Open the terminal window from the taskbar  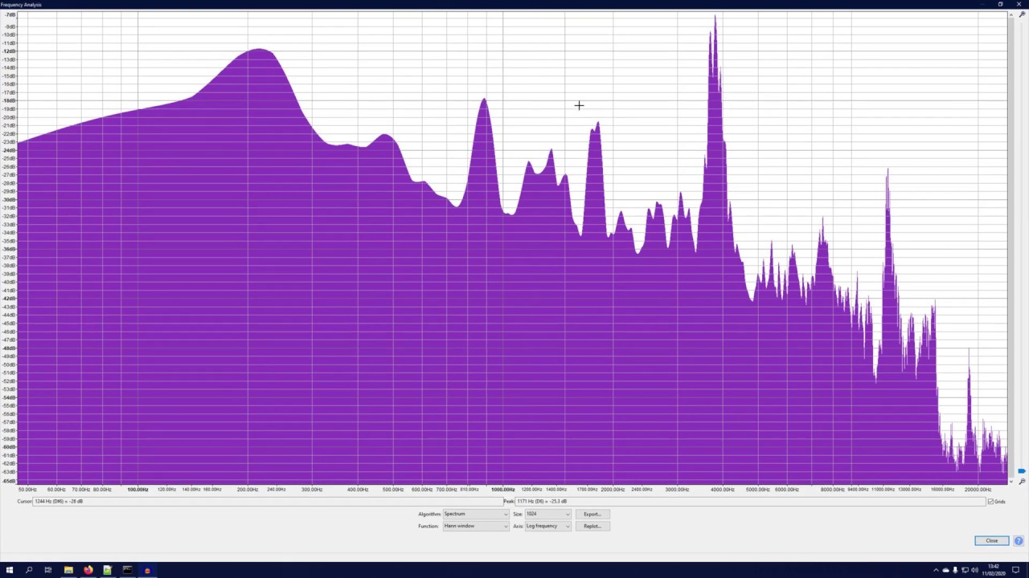[x=127, y=570]
